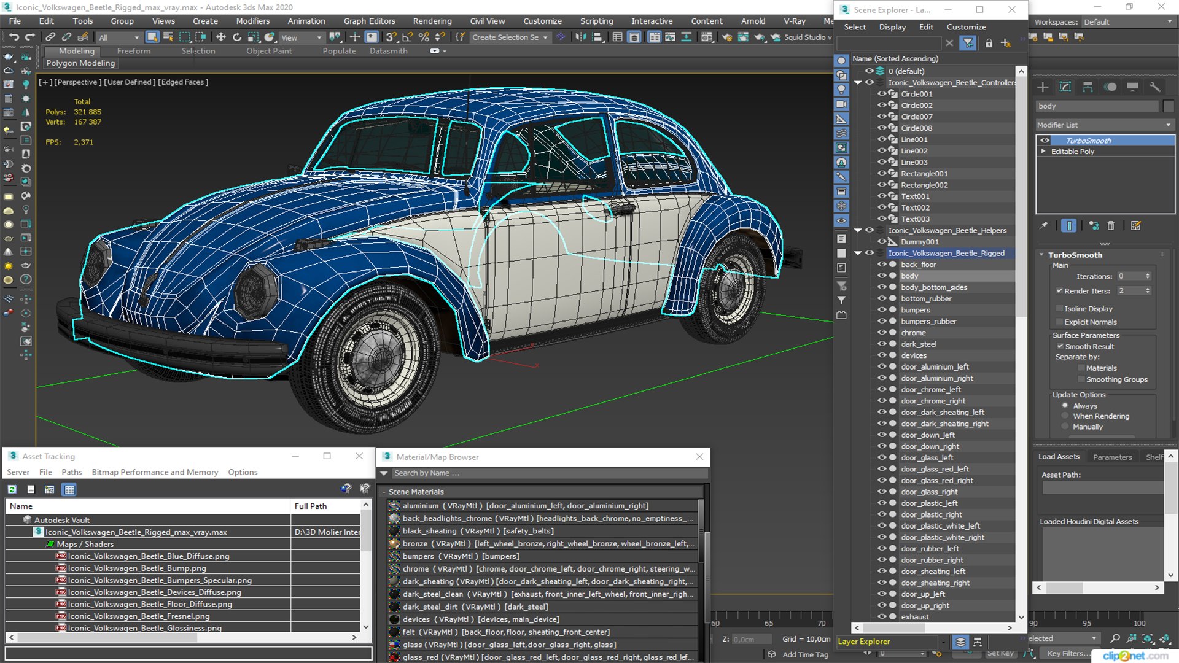The image size is (1179, 663).
Task: Choose the Select and Rotate tool
Action: point(237,37)
